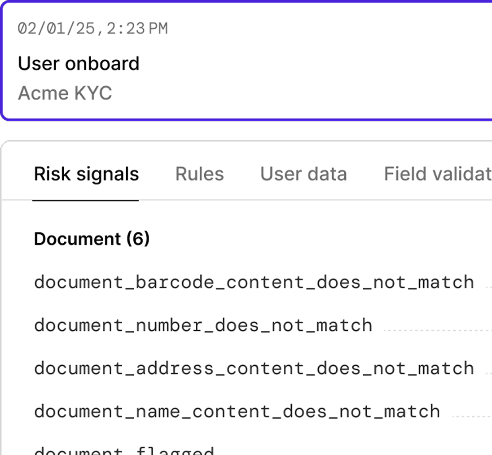Image resolution: width=492 pixels, height=455 pixels.
Task: Click the document_number_does_not_match signal
Action: coord(203,325)
